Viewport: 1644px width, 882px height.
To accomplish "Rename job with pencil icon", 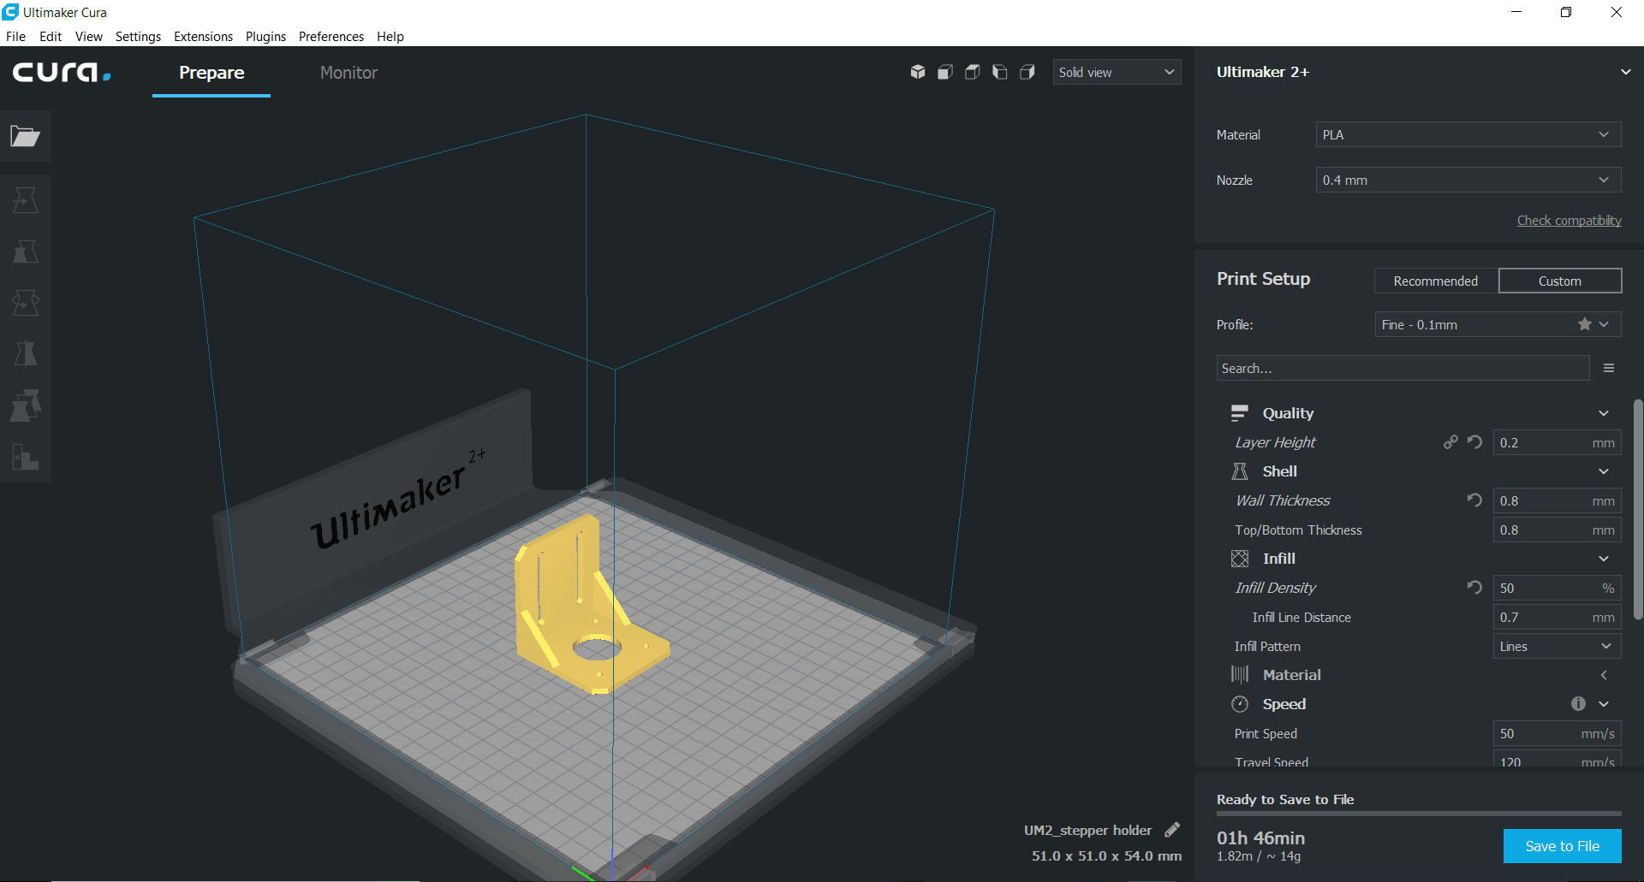I will click(1172, 830).
